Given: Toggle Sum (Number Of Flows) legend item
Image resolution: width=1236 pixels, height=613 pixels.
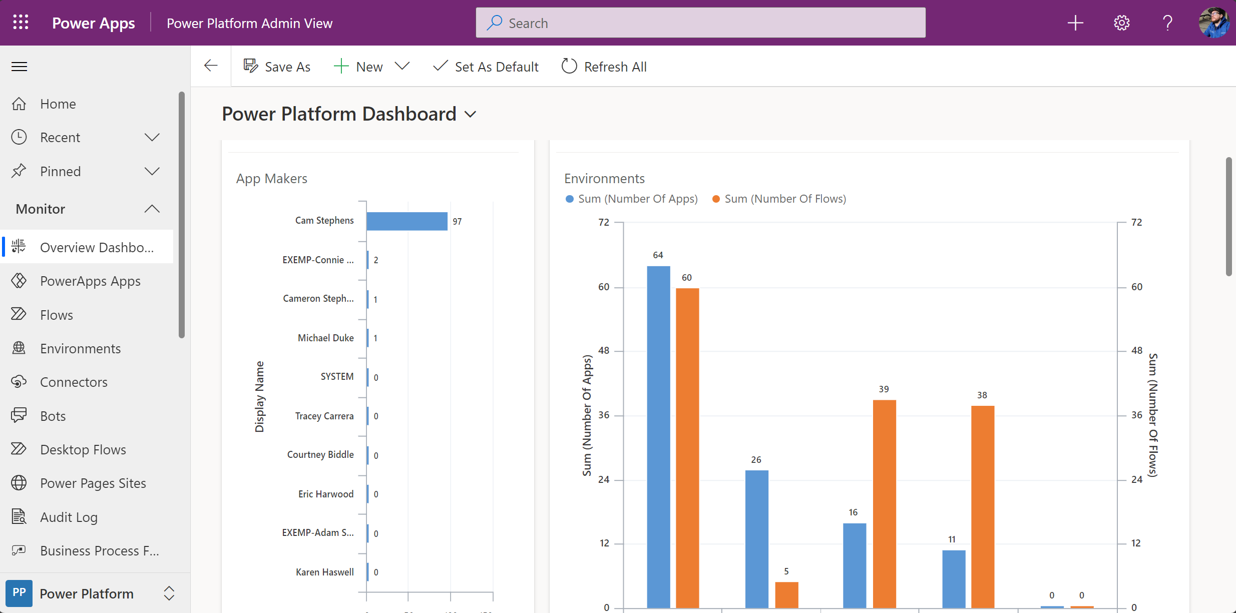Looking at the screenshot, I should (x=779, y=199).
